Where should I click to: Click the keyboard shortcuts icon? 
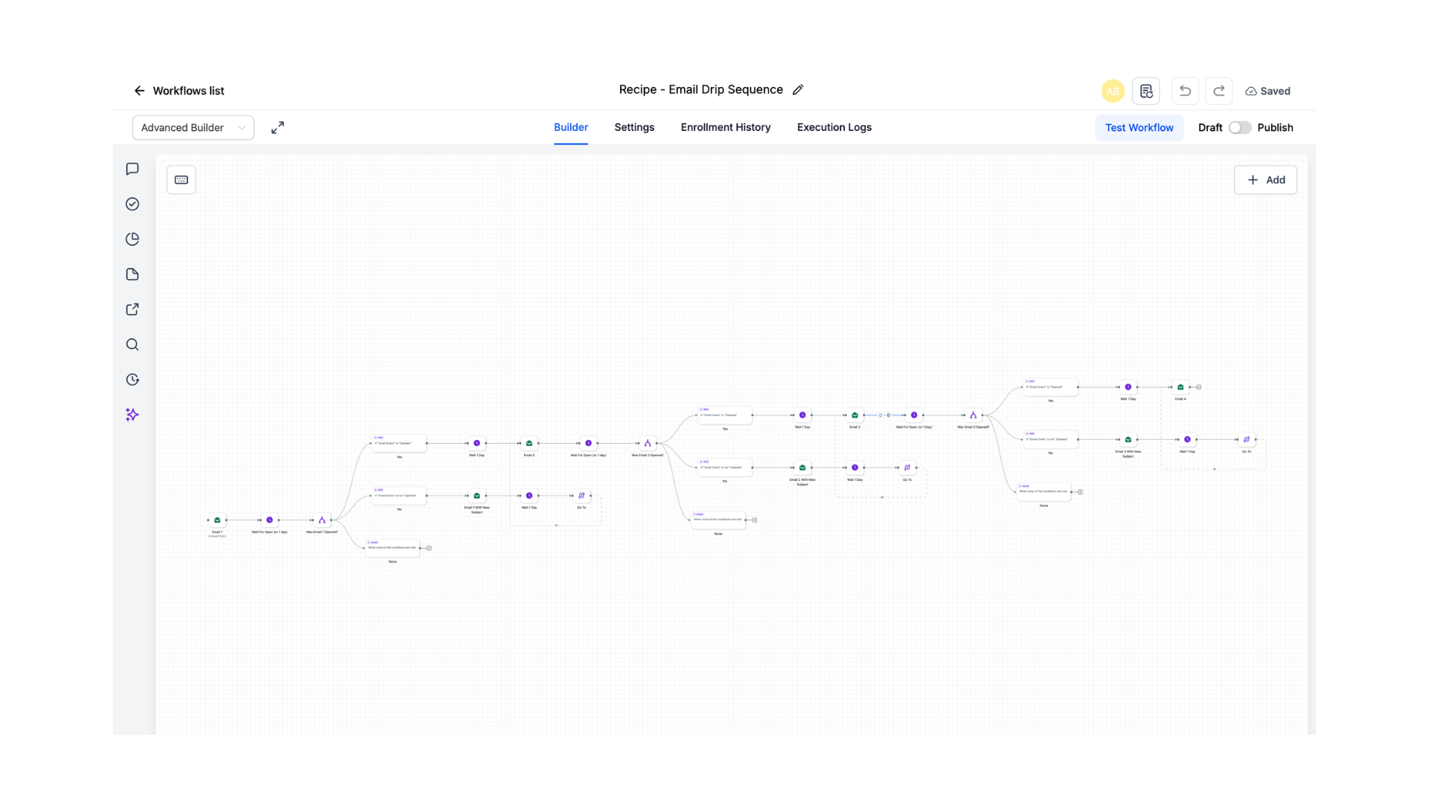point(181,179)
